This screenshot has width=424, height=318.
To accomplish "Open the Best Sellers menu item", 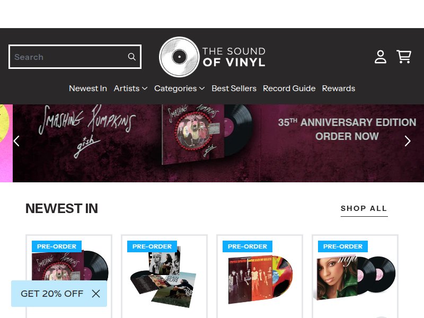I will (234, 89).
